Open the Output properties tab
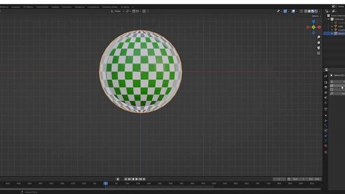Viewport: 345px width, 194px height. click(x=326, y=87)
